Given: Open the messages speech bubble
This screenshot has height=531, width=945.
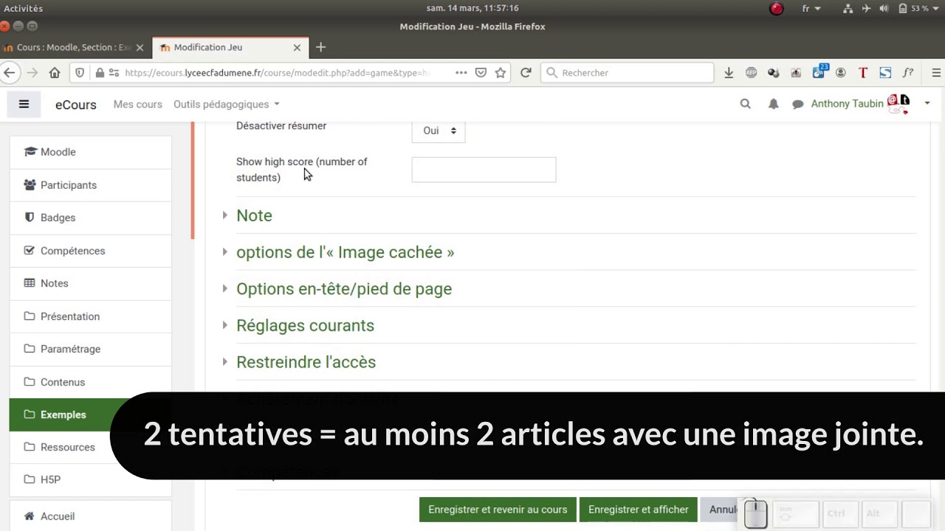Looking at the screenshot, I should click(x=797, y=105).
